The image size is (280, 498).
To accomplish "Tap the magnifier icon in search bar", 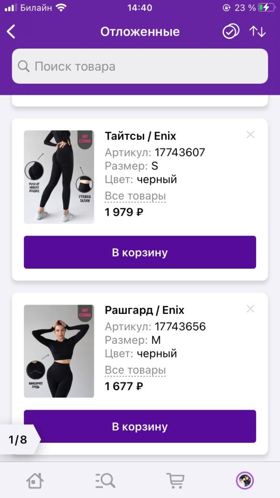I will 24,66.
